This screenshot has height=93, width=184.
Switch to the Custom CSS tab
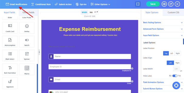[173, 12]
